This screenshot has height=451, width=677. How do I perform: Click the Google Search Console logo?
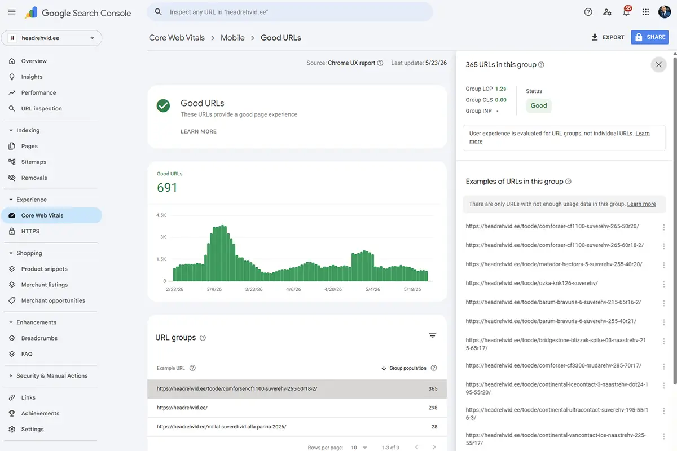click(78, 12)
